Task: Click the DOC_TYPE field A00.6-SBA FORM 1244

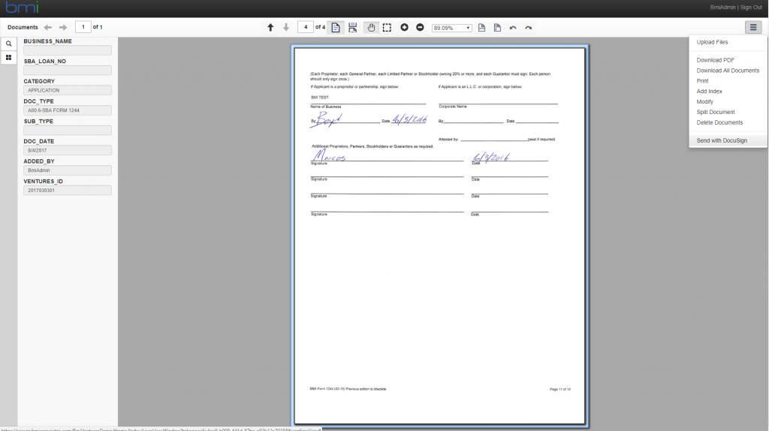Action: pos(68,110)
